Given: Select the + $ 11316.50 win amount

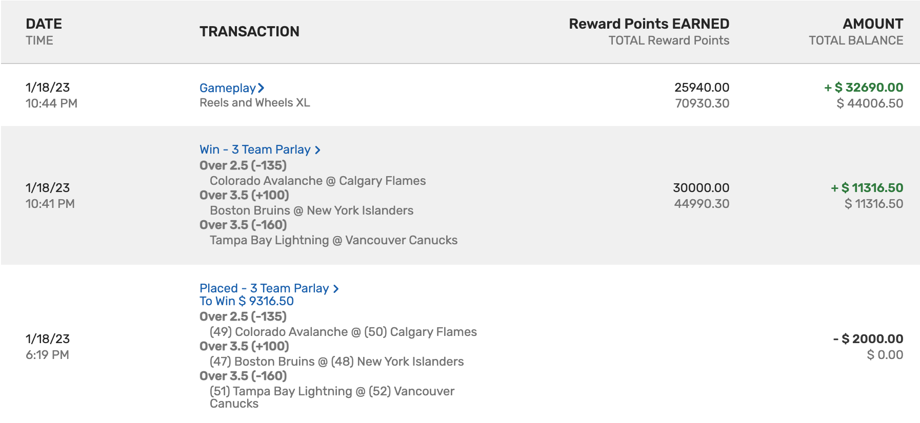Looking at the screenshot, I should [867, 188].
